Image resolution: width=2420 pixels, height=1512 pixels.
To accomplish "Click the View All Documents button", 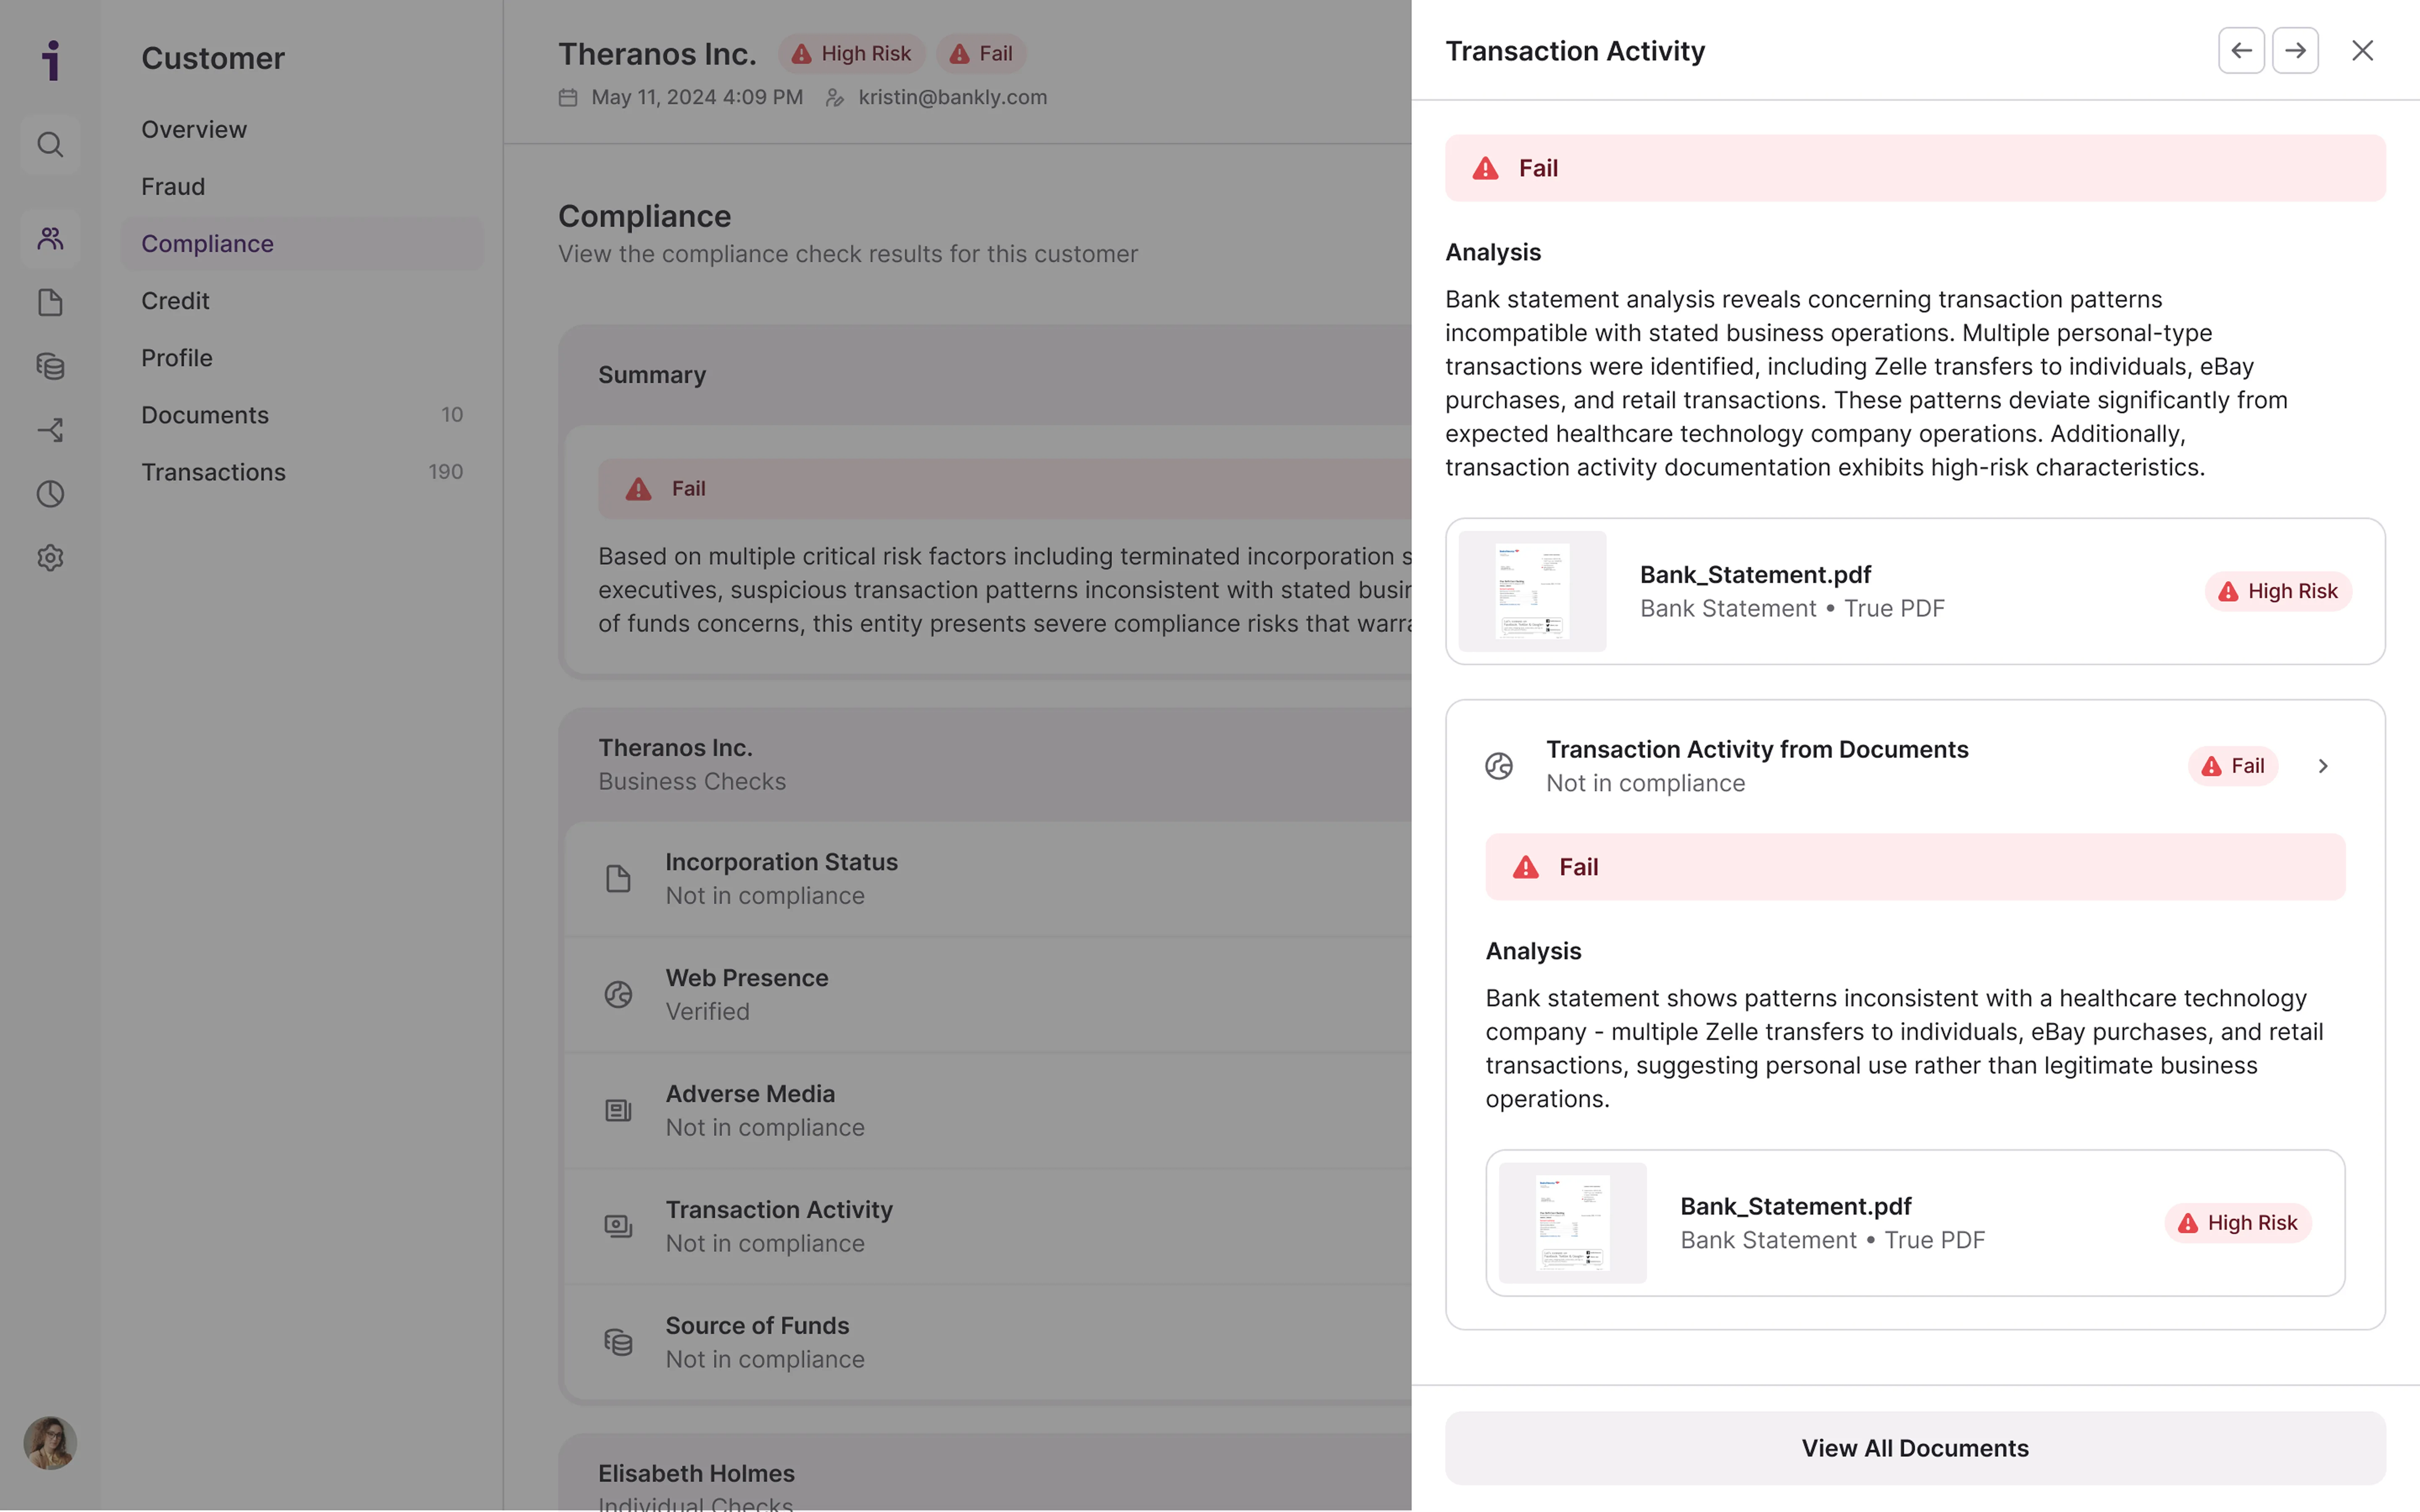I will pyautogui.click(x=1915, y=1448).
